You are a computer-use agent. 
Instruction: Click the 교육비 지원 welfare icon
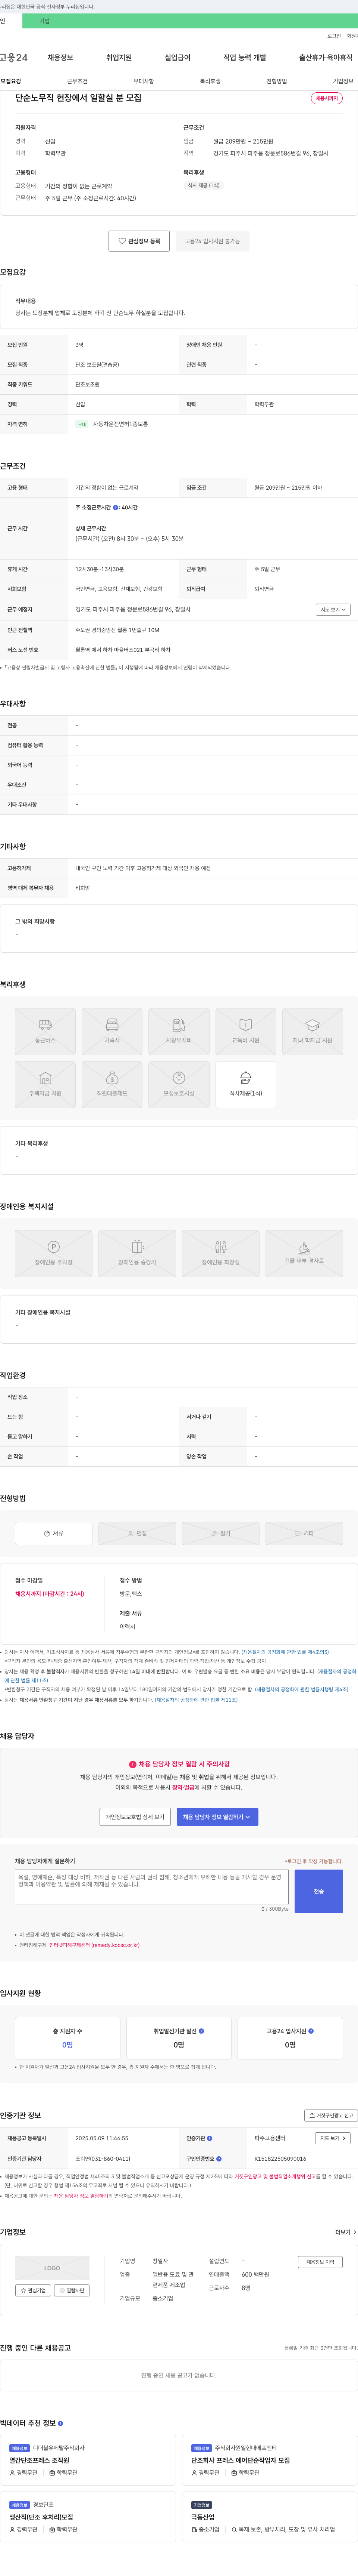click(x=245, y=1031)
